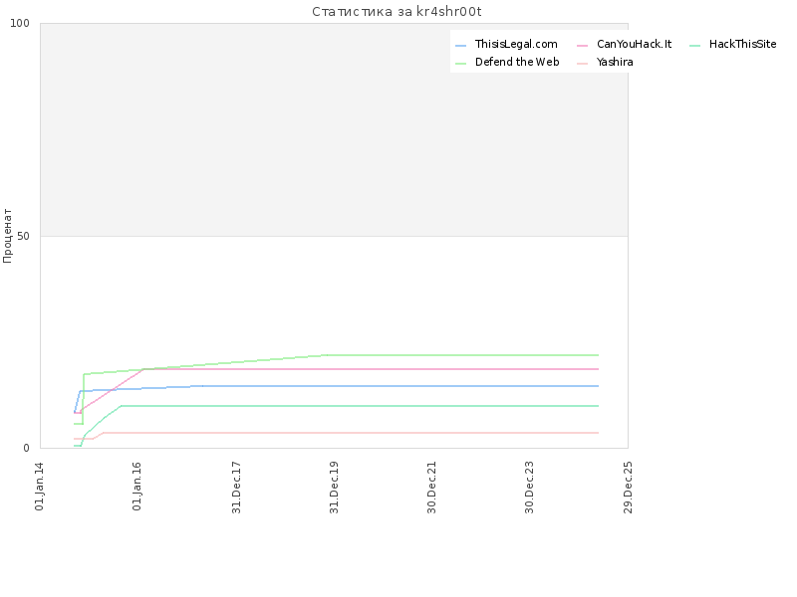Viewport: 797px width, 597px height.
Task: Click the light pink Yashira legend marker
Action: (x=583, y=63)
